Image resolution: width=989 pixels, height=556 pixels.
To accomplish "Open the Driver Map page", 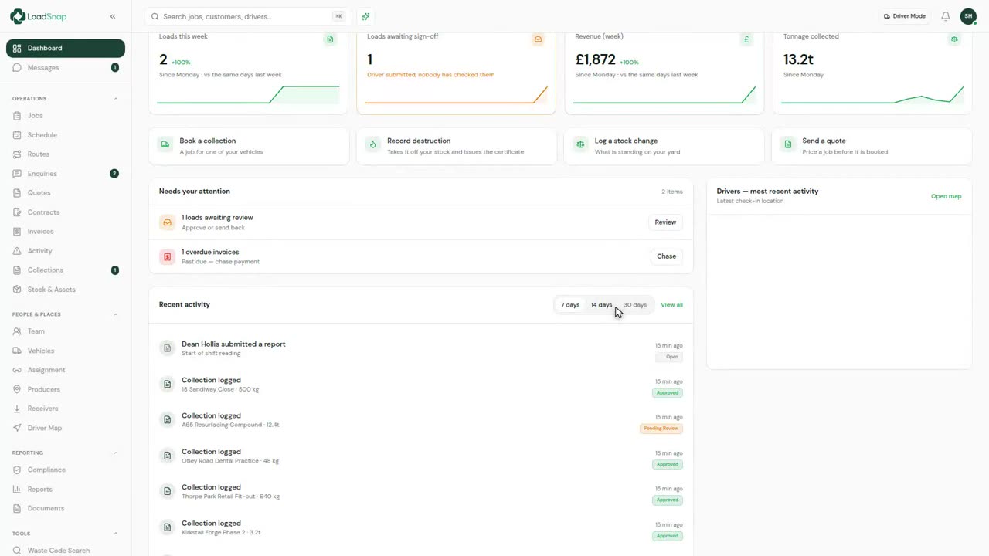I will tap(66, 428).
